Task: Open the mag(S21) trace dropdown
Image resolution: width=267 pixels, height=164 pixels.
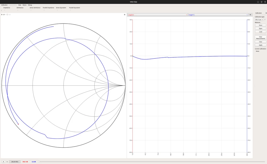Action: [x=158, y=15]
